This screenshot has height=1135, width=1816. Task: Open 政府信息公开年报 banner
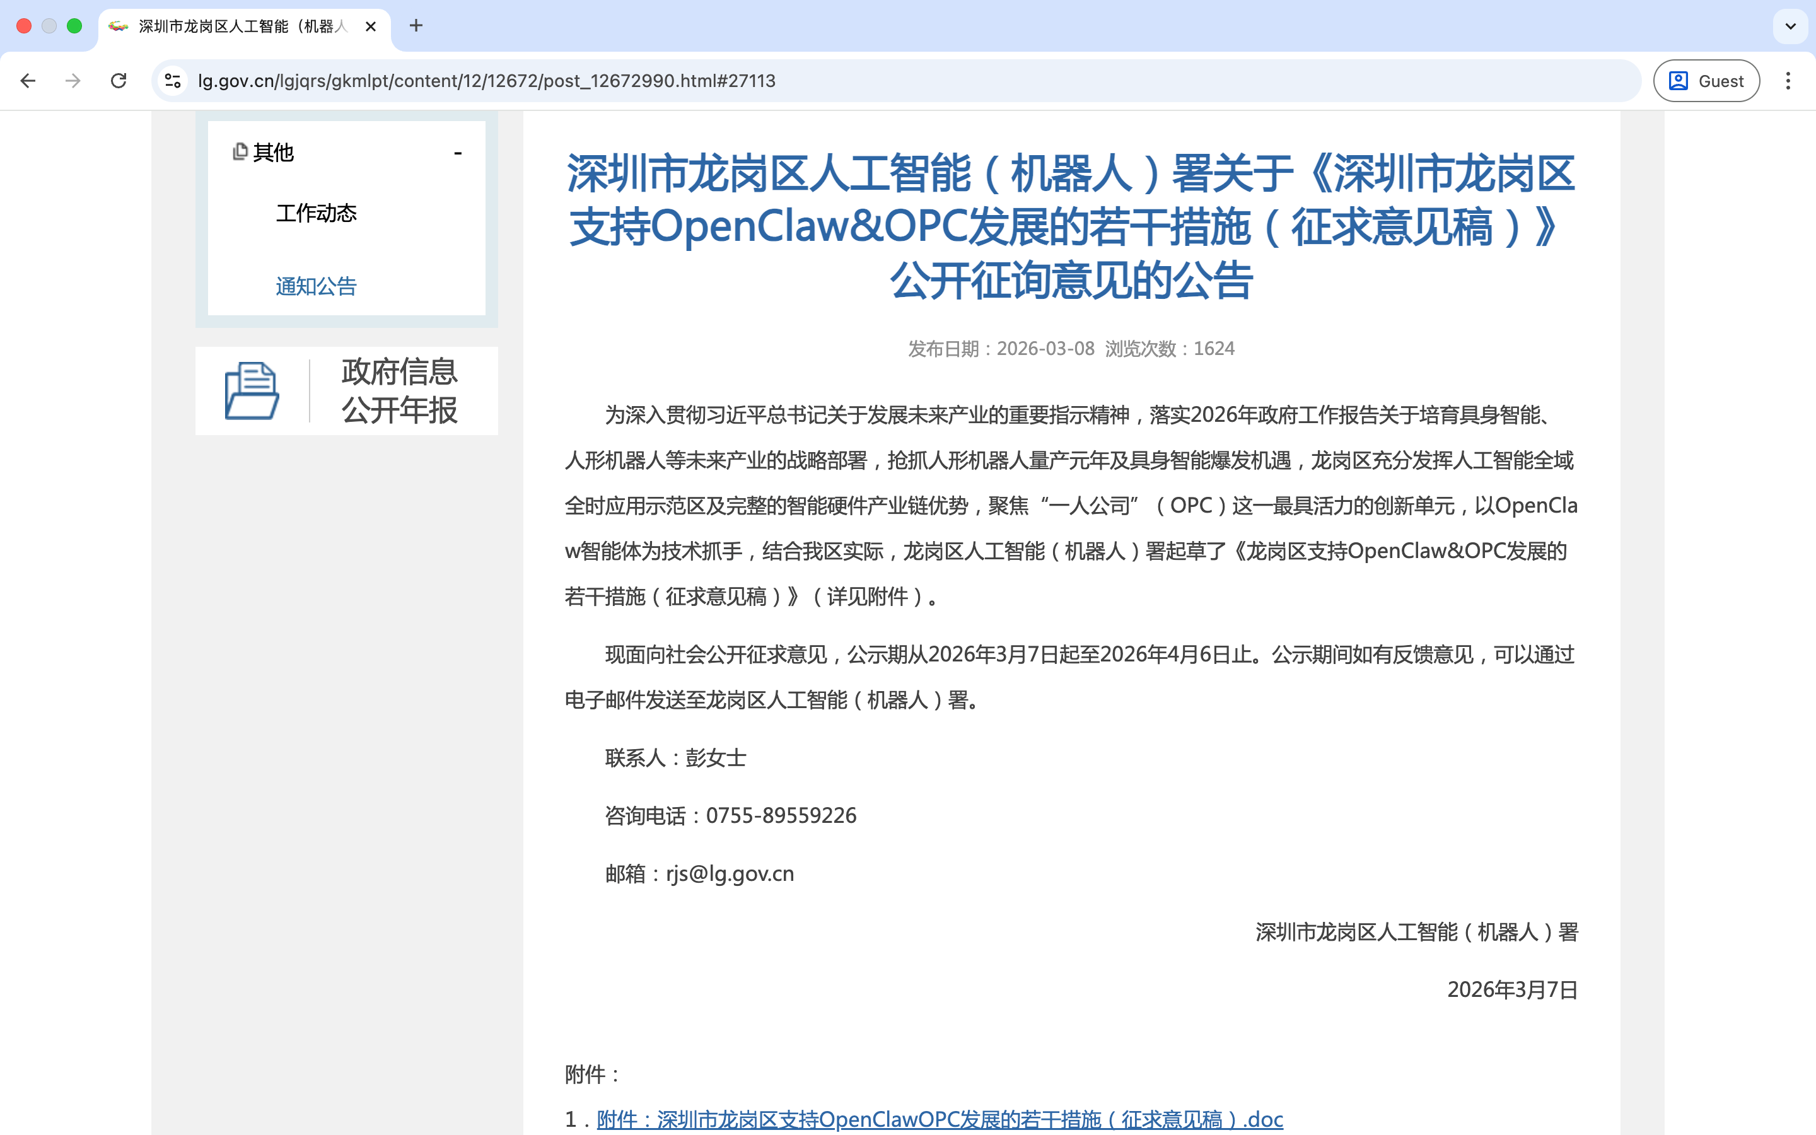click(x=399, y=390)
